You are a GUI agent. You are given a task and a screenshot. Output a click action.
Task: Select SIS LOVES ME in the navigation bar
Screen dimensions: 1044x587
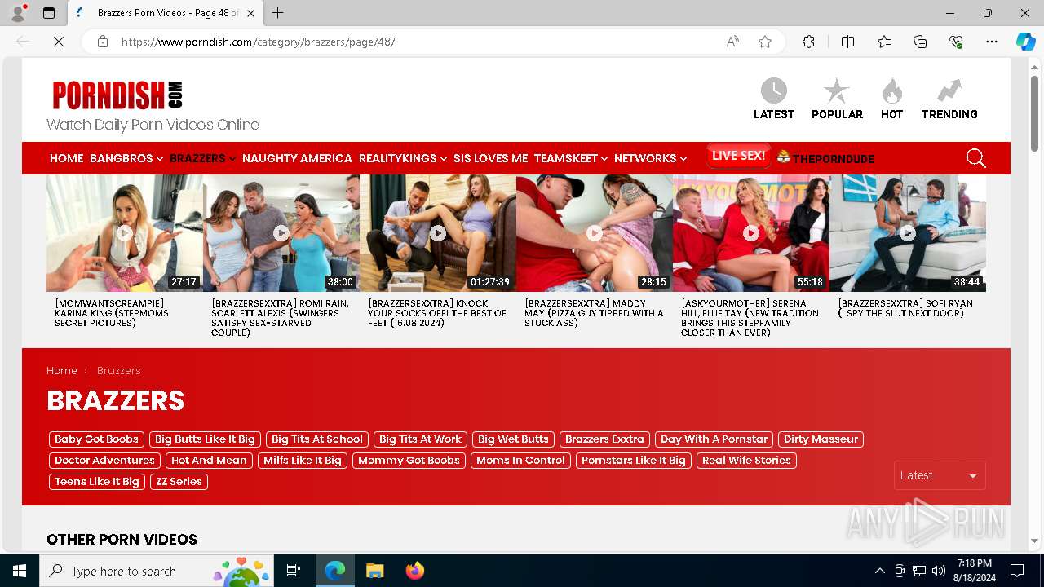pos(490,158)
